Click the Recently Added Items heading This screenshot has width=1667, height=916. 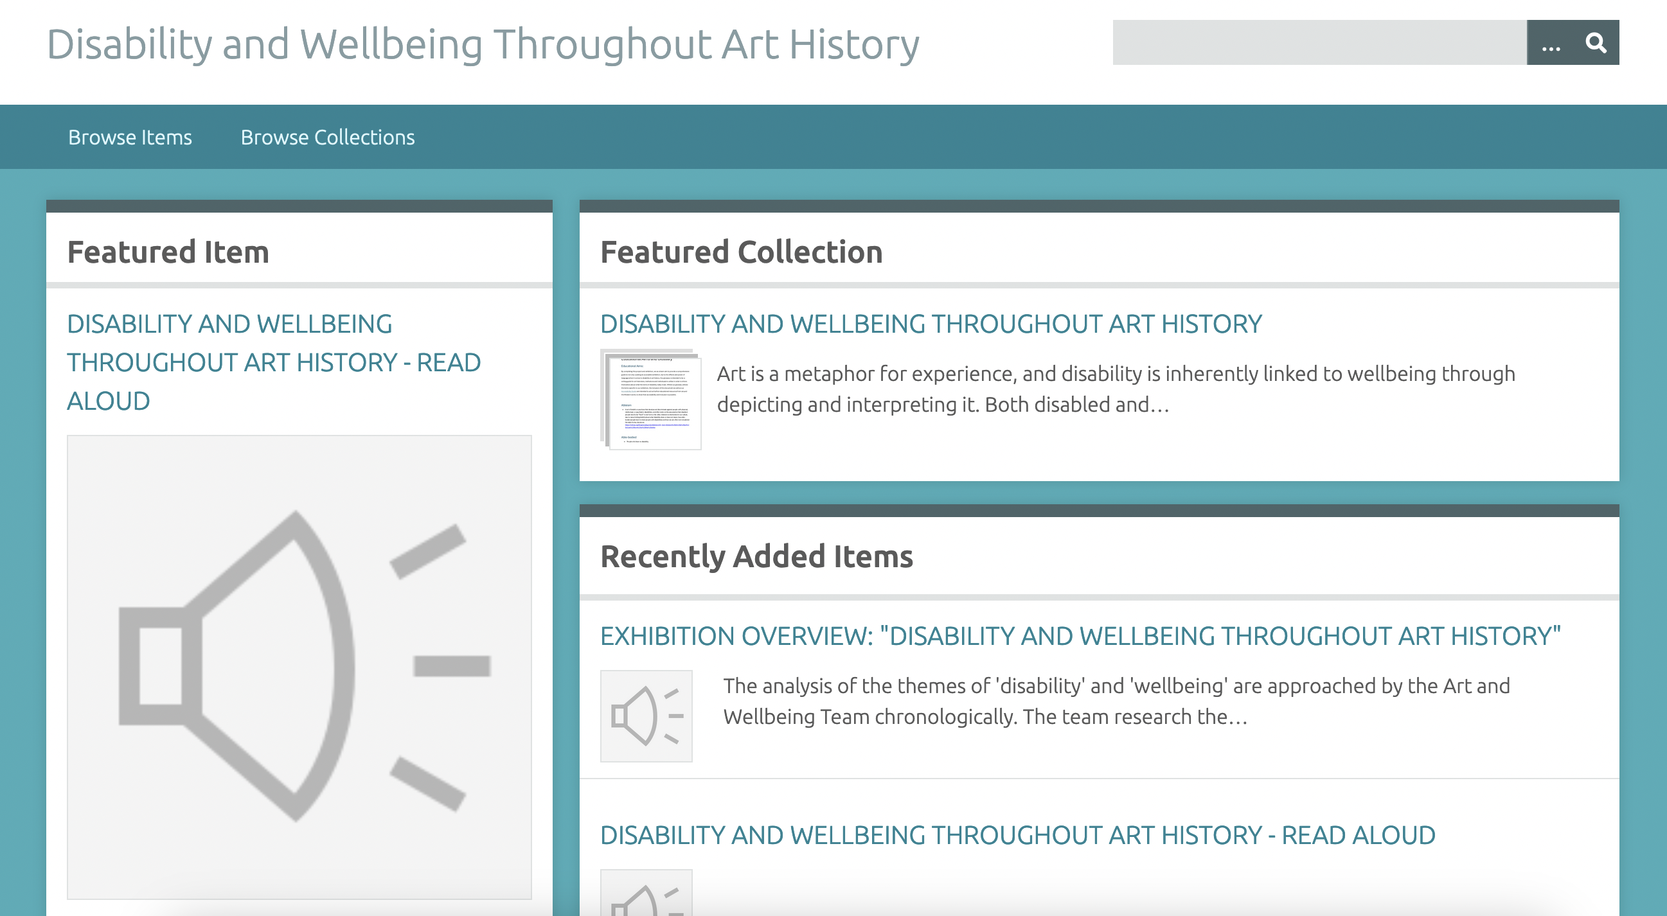pyautogui.click(x=757, y=556)
